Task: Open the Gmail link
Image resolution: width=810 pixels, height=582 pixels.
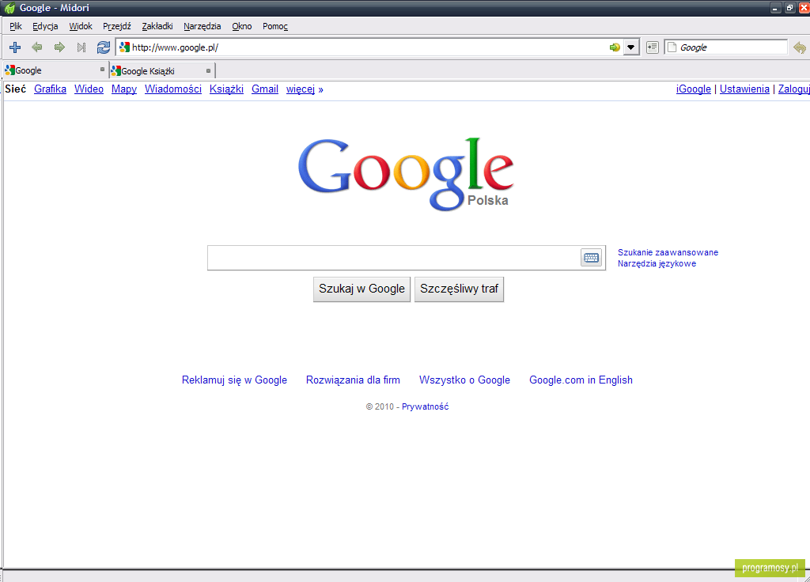Action: coord(265,89)
